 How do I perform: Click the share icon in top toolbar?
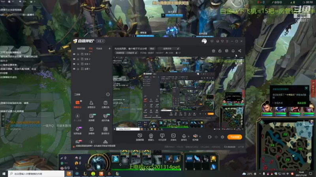(240, 51)
